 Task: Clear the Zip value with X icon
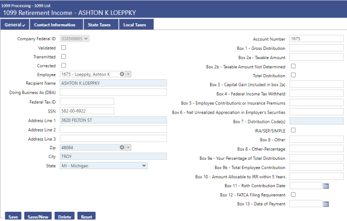[x=122, y=148]
